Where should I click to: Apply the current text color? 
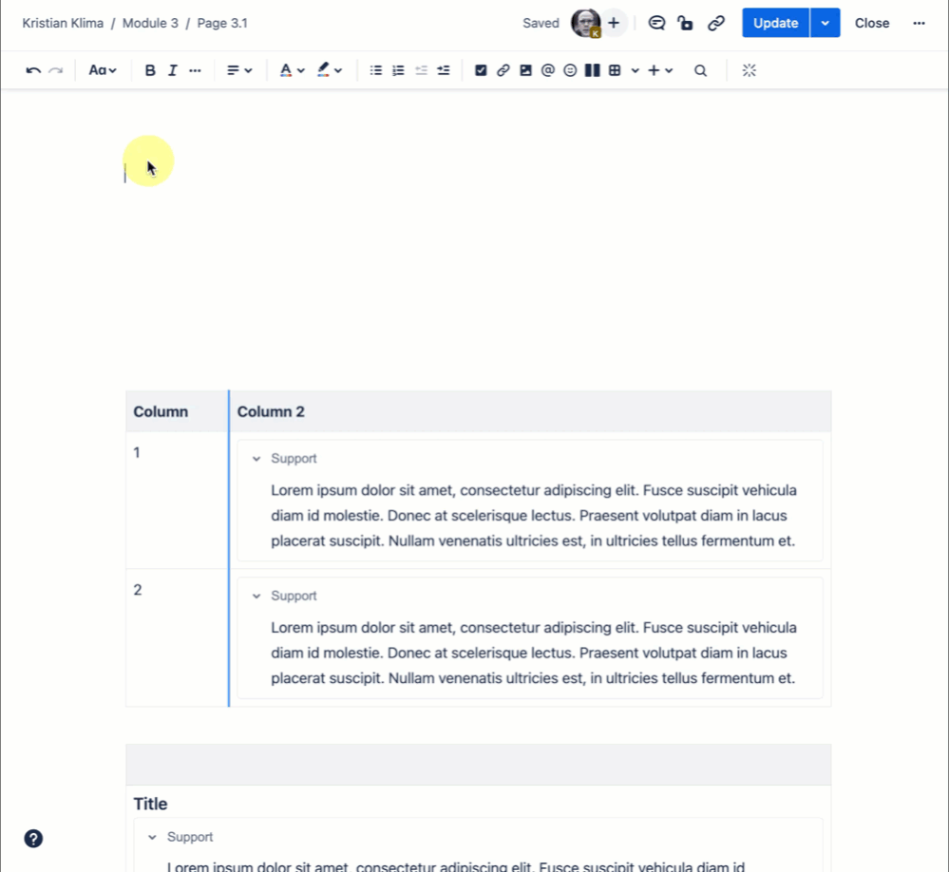coord(286,71)
